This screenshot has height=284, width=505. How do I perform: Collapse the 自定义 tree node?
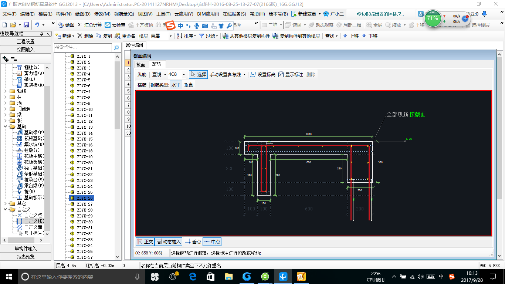(5, 209)
